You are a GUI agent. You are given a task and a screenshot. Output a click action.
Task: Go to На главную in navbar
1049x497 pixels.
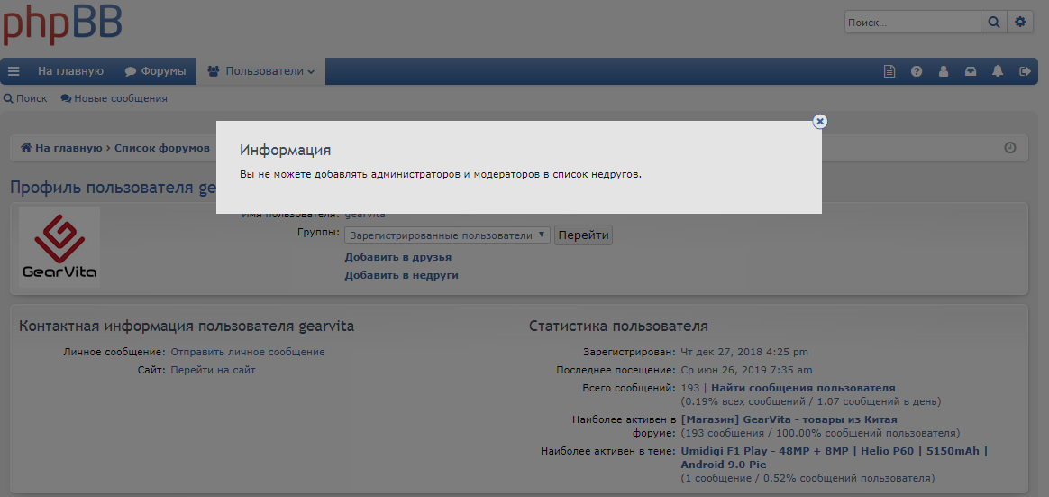pyautogui.click(x=70, y=71)
